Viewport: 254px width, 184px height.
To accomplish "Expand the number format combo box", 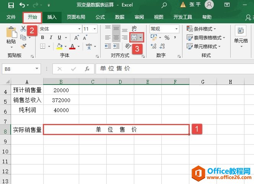I will click(176, 29).
